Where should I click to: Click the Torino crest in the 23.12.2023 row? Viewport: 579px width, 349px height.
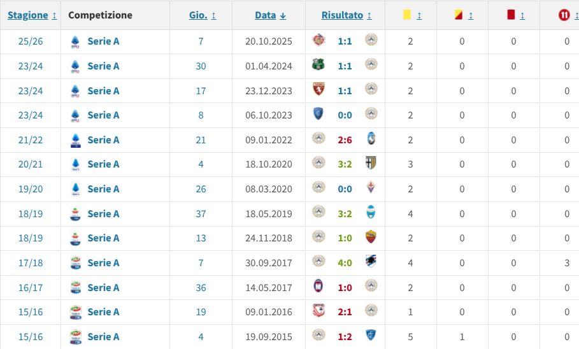318,90
